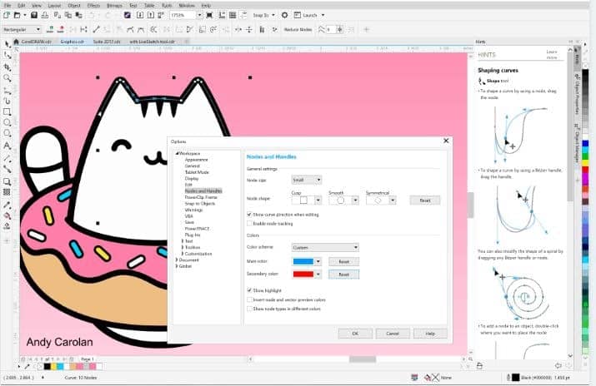596x386 pixels.
Task: Expand the Global tree node
Action: (x=177, y=266)
